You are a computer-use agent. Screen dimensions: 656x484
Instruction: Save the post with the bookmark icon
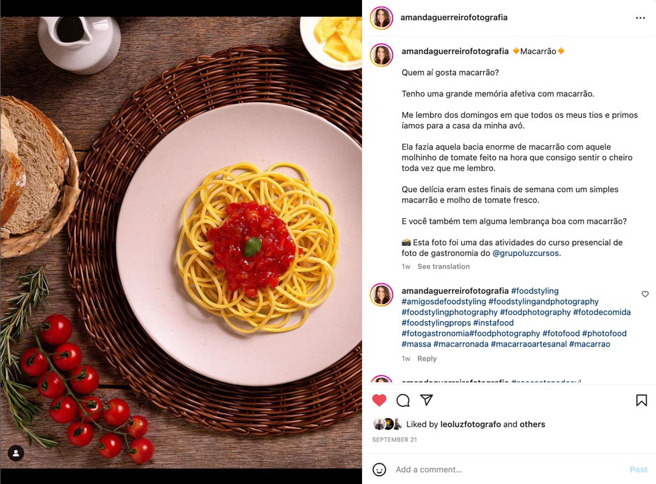pyautogui.click(x=641, y=400)
